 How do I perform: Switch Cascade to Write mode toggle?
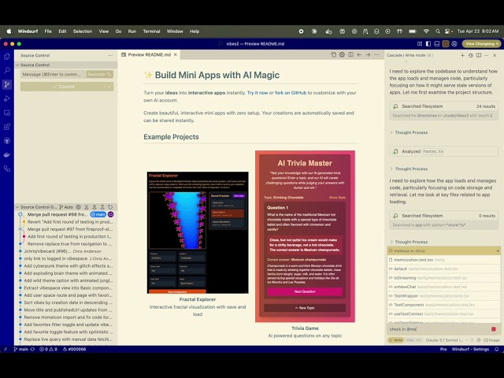396,340
